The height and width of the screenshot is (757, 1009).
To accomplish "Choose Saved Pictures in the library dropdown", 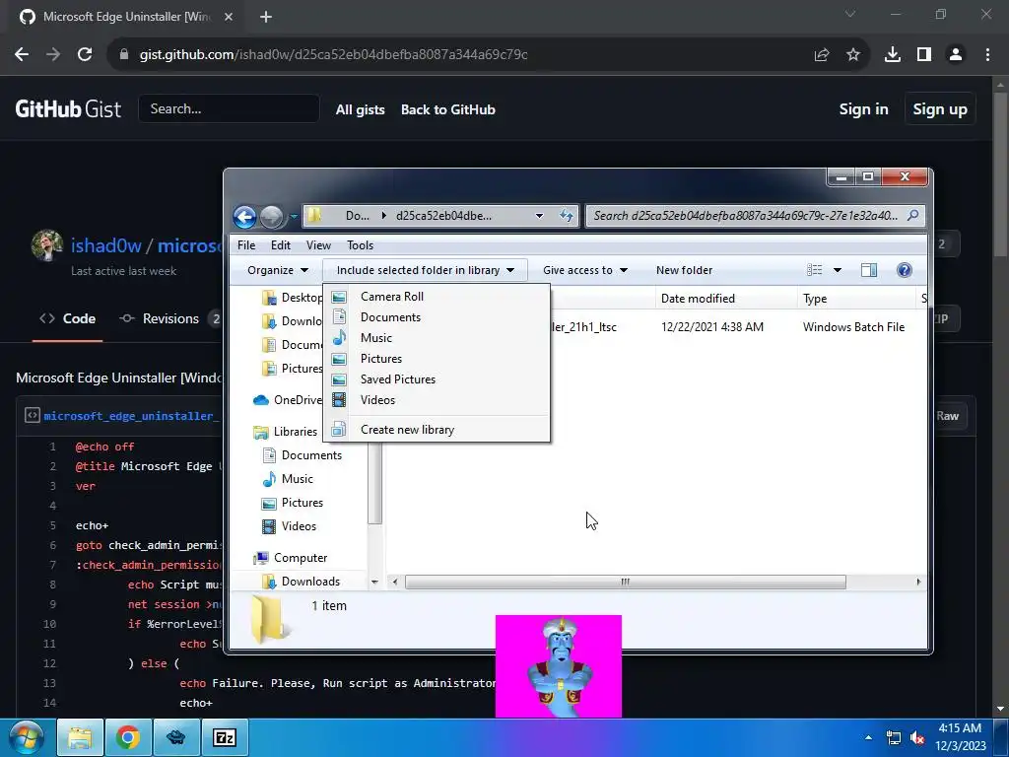I will (437, 379).
